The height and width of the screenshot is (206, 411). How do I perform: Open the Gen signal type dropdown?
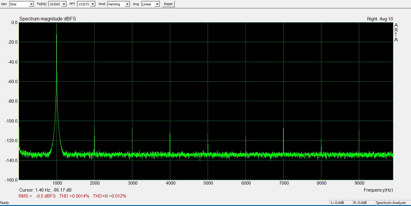pos(22,4)
